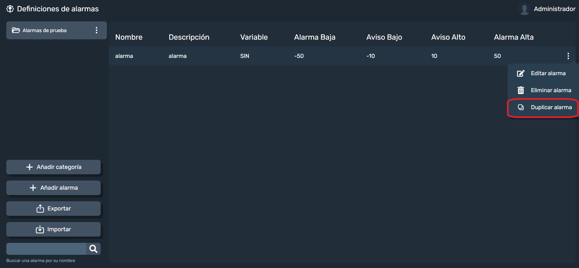The width and height of the screenshot is (579, 268).
Task: Select the -50 Alarma Baja value
Action: click(299, 56)
